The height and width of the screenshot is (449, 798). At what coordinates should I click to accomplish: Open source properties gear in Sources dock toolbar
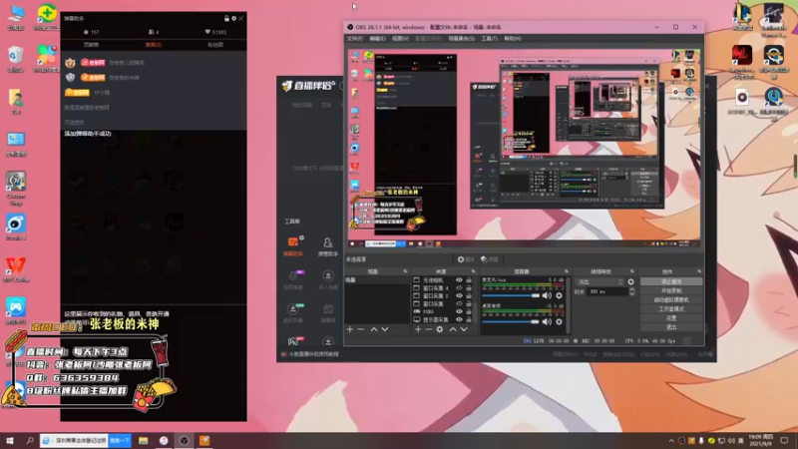coord(440,329)
